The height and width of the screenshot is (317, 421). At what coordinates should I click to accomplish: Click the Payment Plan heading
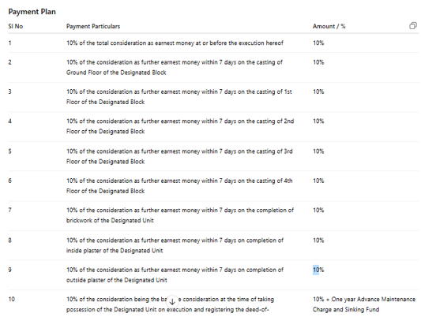click(x=32, y=12)
